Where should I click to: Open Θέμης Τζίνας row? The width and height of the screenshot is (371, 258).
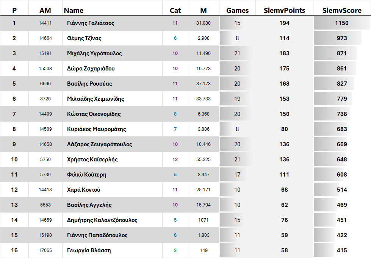[x=84, y=38]
